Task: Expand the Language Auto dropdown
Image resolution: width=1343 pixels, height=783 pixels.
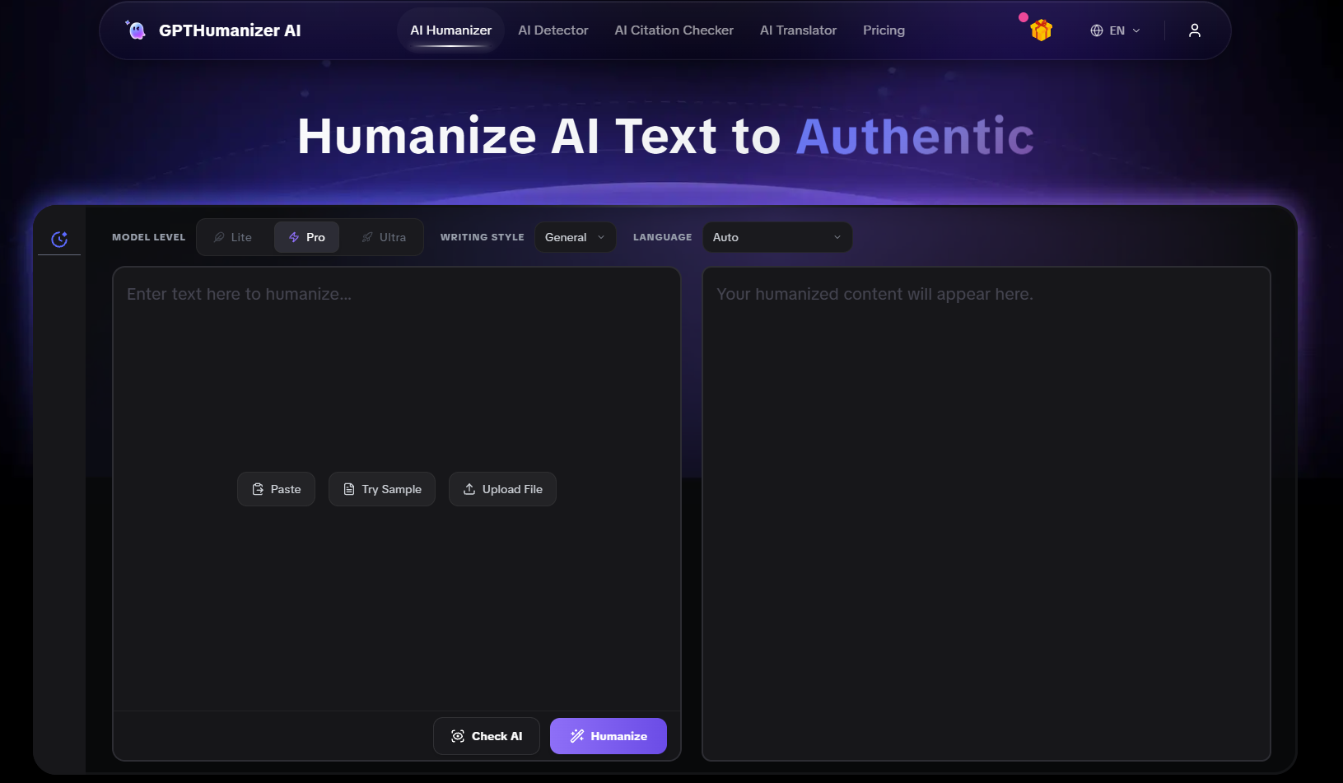Action: (x=776, y=236)
